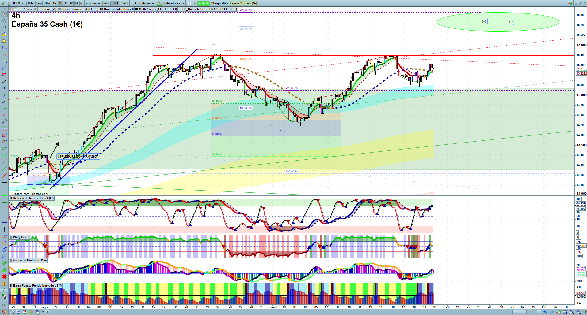Click the Control Total Doc v.6 color swatch

coord(101,9)
